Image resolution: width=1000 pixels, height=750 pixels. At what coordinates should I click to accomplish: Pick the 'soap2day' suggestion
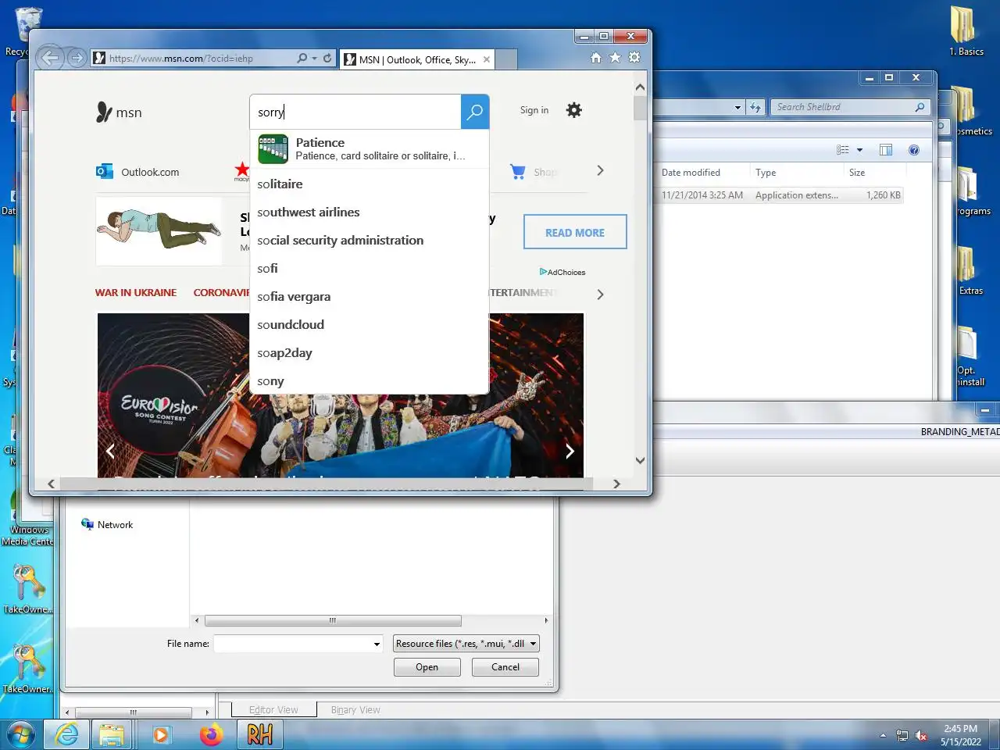point(369,353)
